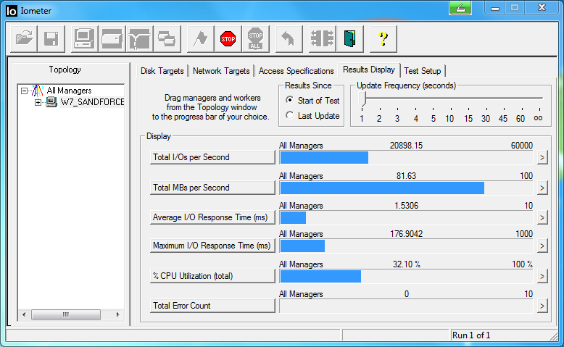Screen dimensions: 564x347
Task: Switch to the Disk Targets tab
Action: coord(162,71)
